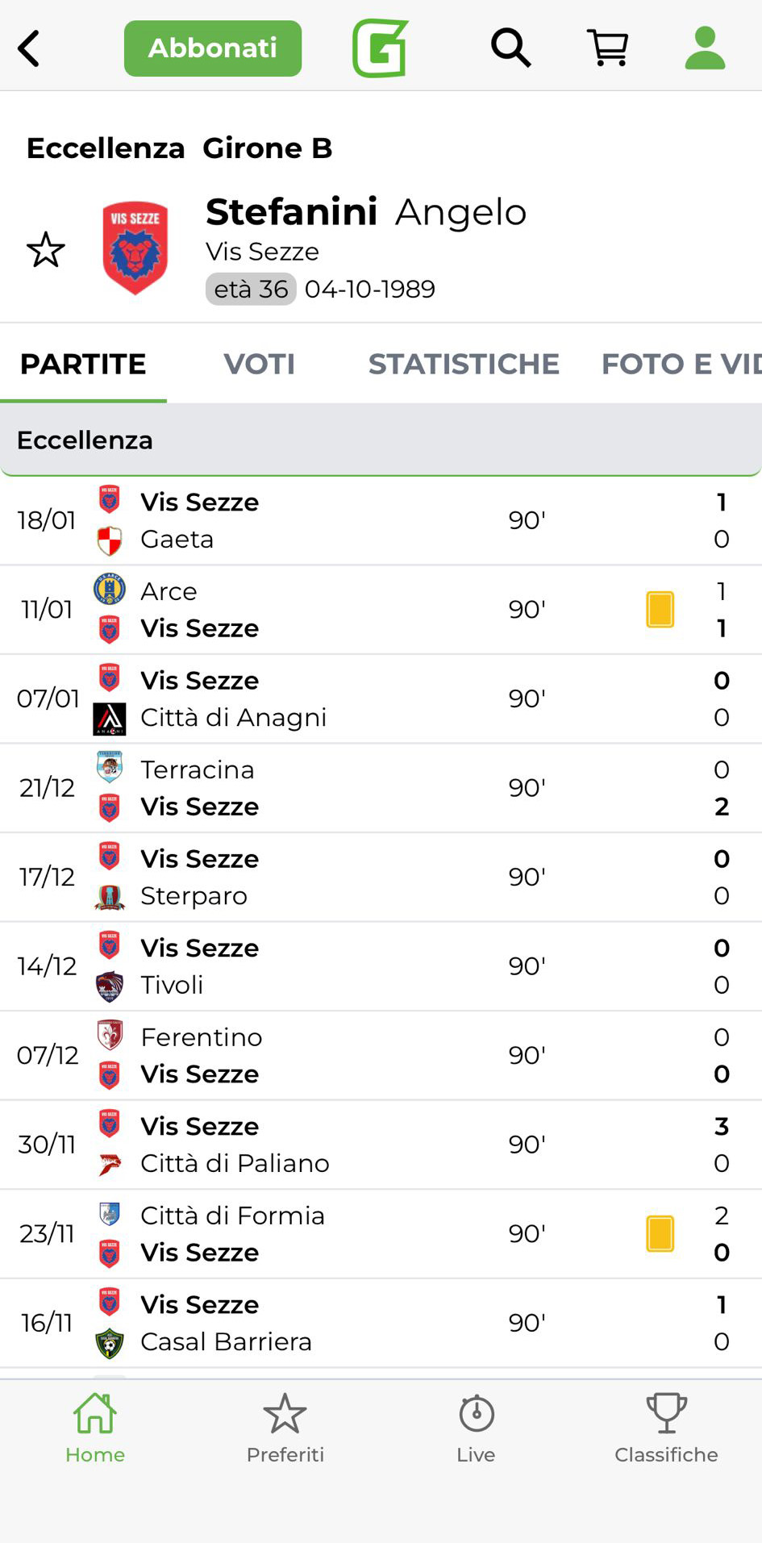Select the PARTITE tab
The height and width of the screenshot is (1543, 762).
(83, 364)
